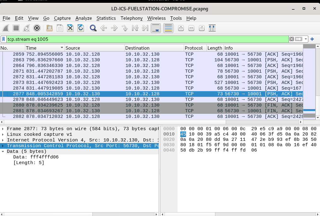Add a display filter button using the plus
The width and height of the screenshot is (320, 216).
point(312,39)
